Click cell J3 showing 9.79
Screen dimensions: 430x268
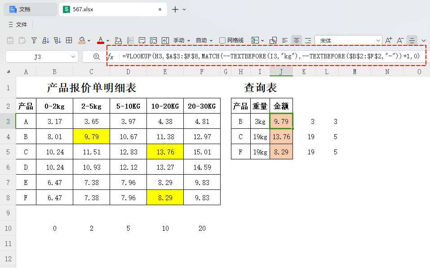[x=281, y=121]
